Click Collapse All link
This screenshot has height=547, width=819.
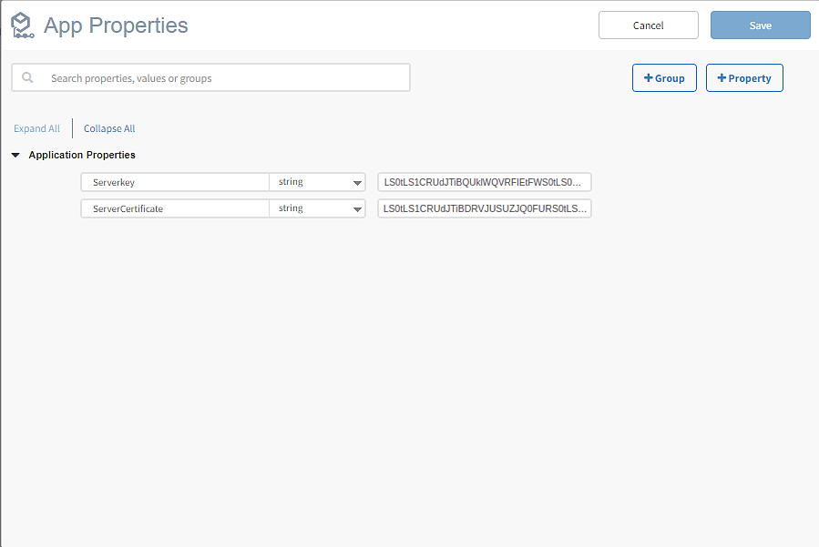(109, 128)
